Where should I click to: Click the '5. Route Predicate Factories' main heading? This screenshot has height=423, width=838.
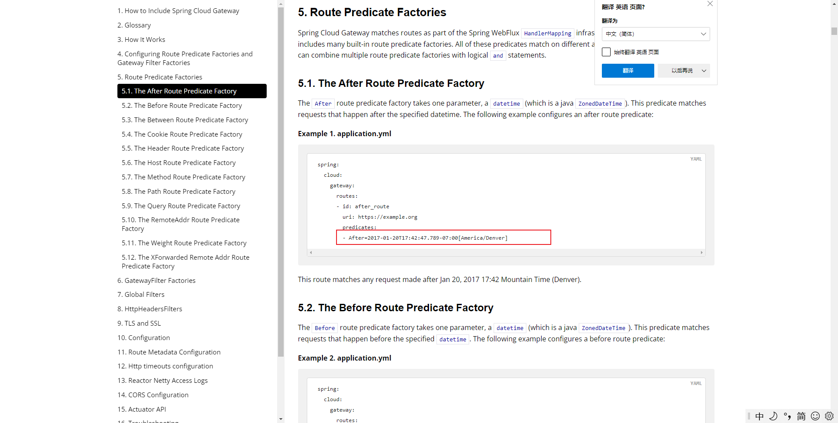pyautogui.click(x=372, y=12)
